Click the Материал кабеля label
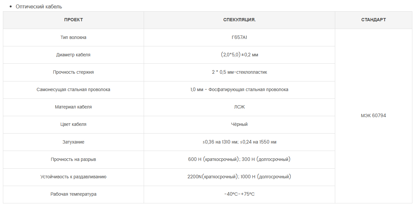Screen dimensions: 414x205 73,107
